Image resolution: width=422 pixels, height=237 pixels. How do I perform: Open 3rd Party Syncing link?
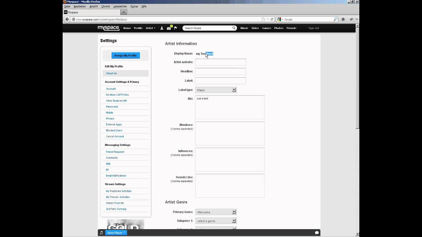116,209
